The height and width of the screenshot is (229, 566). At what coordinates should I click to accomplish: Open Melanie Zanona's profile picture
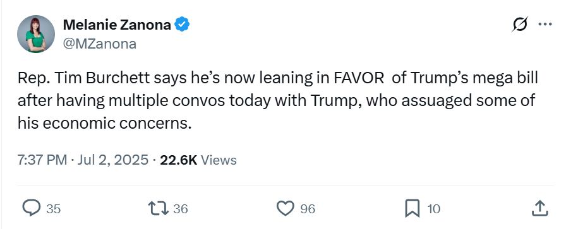[x=36, y=34]
